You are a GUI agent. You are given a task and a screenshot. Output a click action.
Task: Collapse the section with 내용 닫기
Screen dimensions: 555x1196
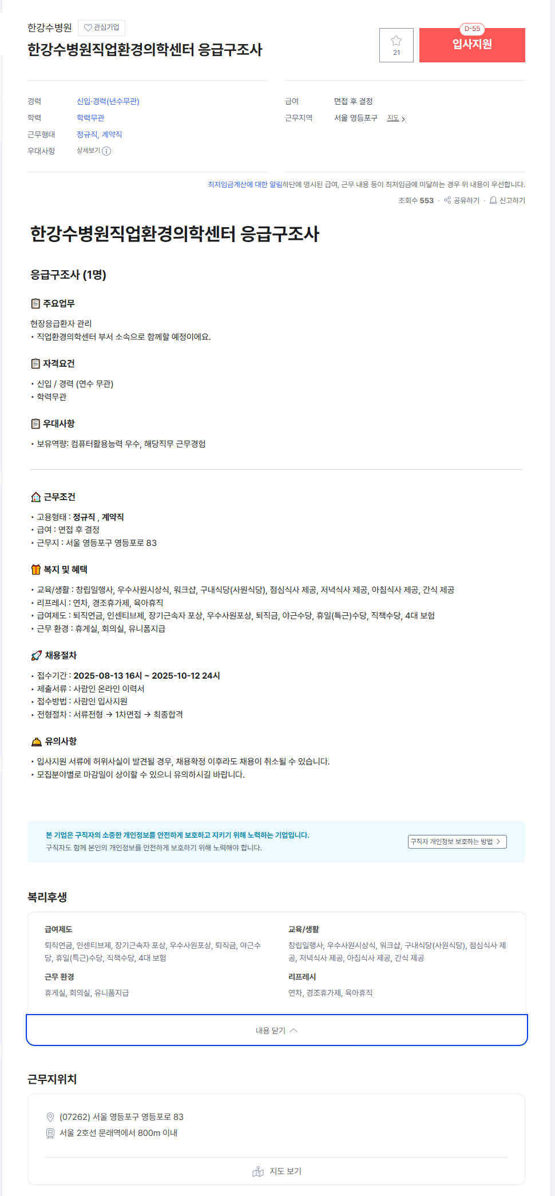coord(277,1030)
